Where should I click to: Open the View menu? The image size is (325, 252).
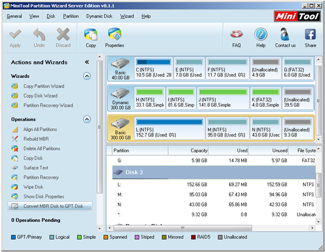coord(34,16)
